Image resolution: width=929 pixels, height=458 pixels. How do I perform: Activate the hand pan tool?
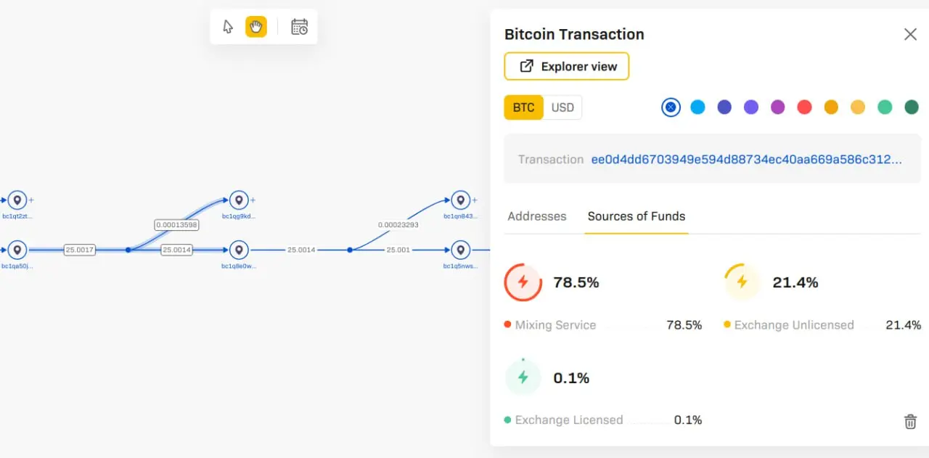pos(256,27)
